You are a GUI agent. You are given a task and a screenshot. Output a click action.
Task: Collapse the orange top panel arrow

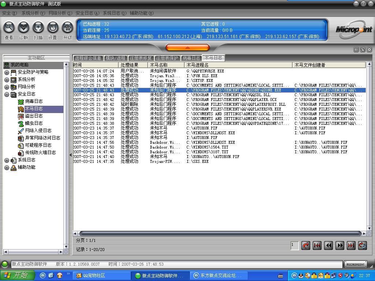click(x=188, y=48)
